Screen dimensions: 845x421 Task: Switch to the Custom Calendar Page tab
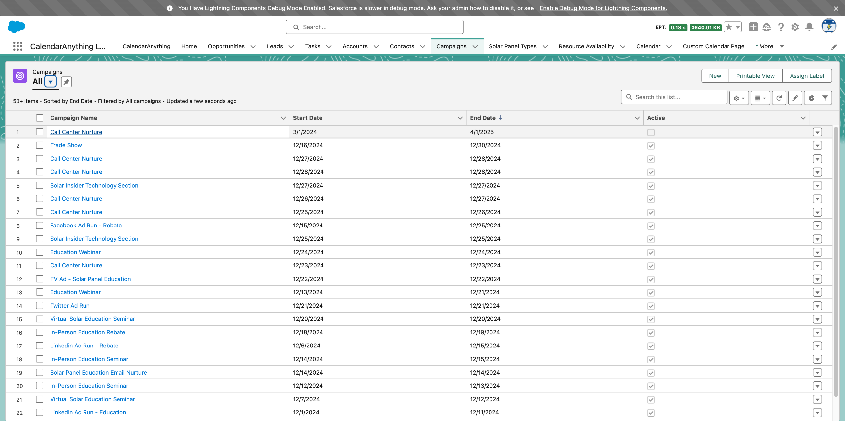pos(713,46)
